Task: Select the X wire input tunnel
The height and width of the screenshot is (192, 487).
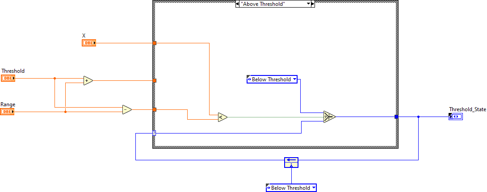Action: pos(154,43)
